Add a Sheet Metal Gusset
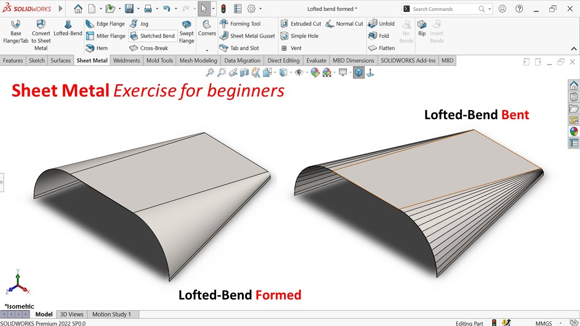580x326 pixels. [x=247, y=36]
